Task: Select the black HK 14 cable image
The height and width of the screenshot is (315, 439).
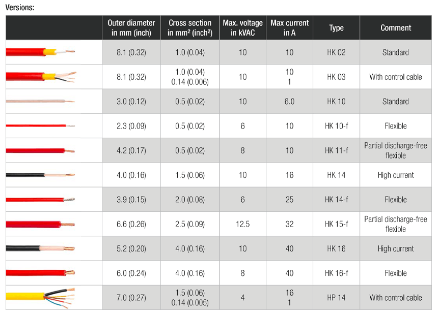Action: point(40,175)
